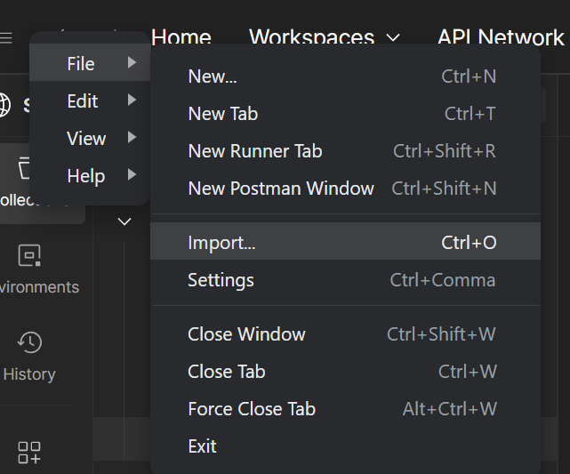Open the Edit menu
The image size is (570, 474).
(x=90, y=100)
